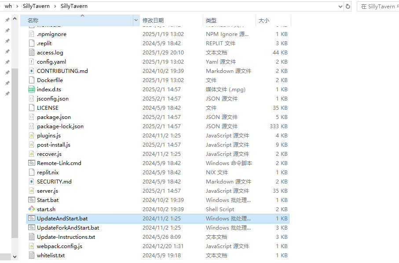Click the Windows 命令脚本 type cell

pyautogui.click(x=229, y=163)
